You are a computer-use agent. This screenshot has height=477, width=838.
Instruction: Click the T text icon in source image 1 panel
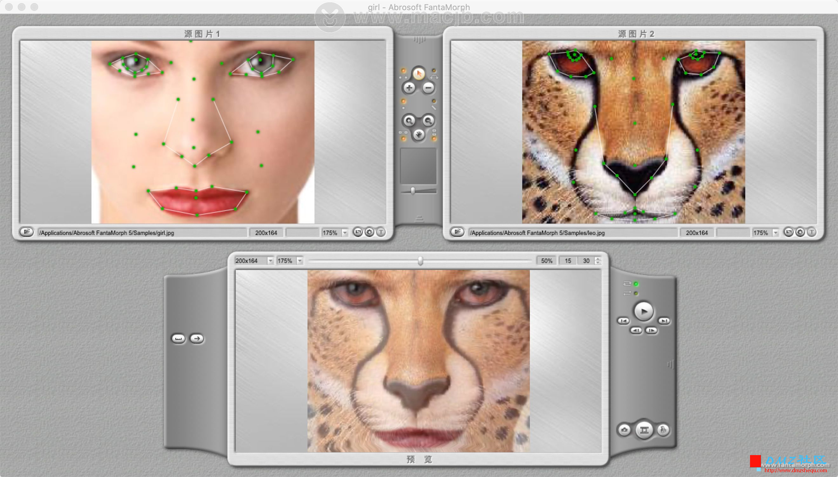tap(381, 232)
